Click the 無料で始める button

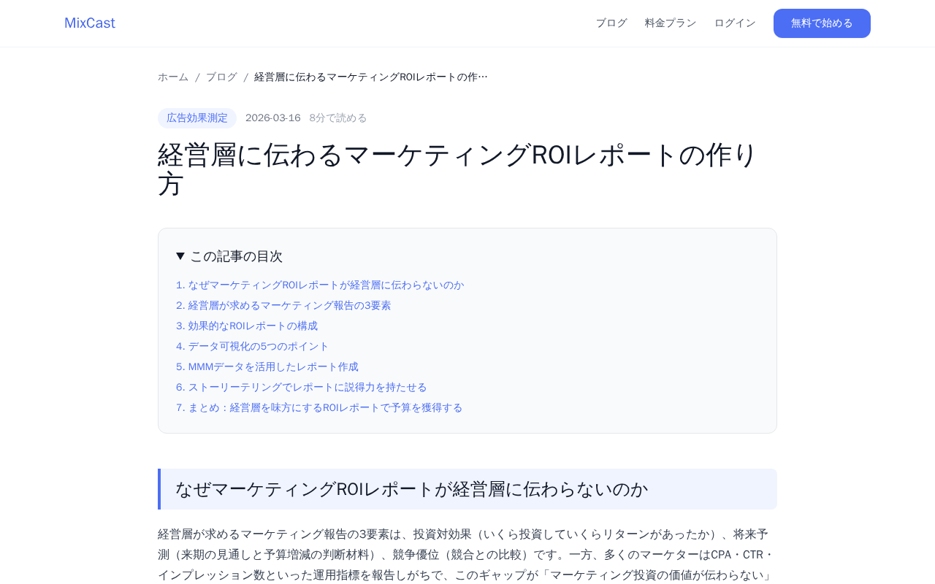click(822, 23)
